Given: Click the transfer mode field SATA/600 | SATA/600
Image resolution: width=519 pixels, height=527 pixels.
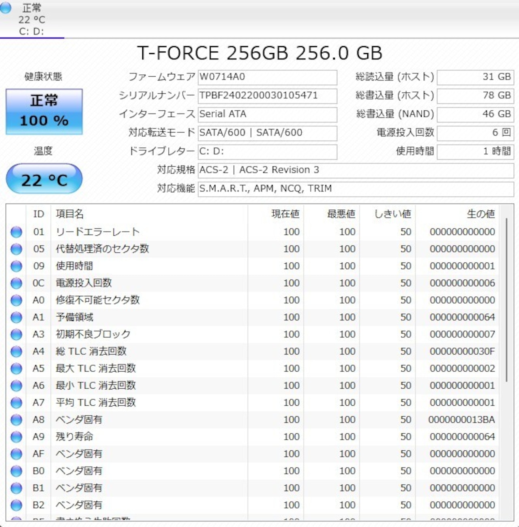Looking at the screenshot, I should (268, 133).
